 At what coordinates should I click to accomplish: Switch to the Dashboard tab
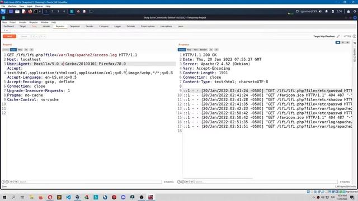pos(9,26)
